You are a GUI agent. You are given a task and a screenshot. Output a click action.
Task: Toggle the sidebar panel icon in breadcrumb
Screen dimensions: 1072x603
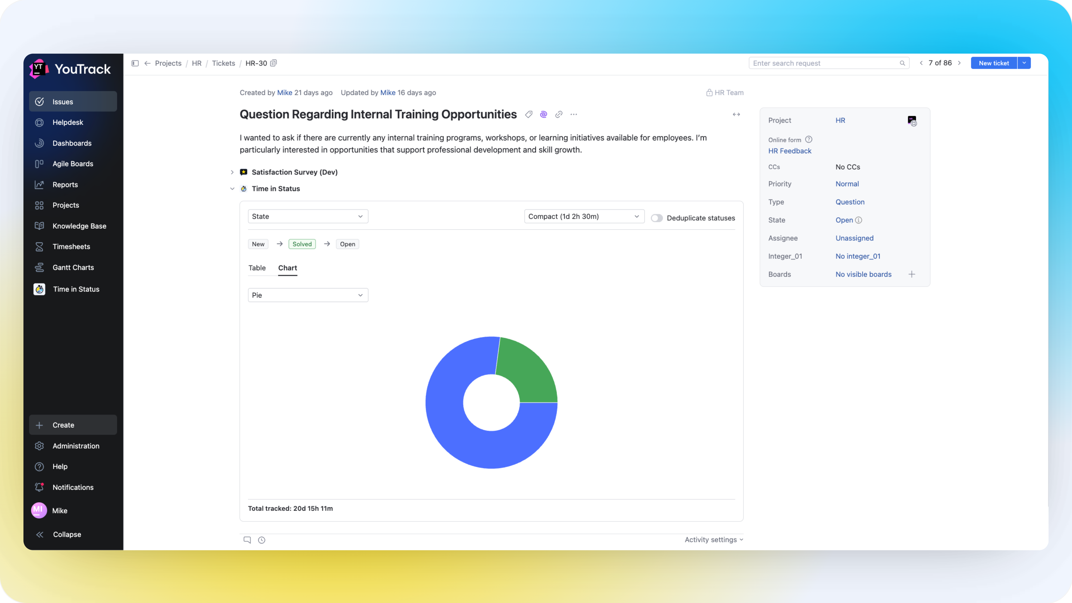(135, 63)
